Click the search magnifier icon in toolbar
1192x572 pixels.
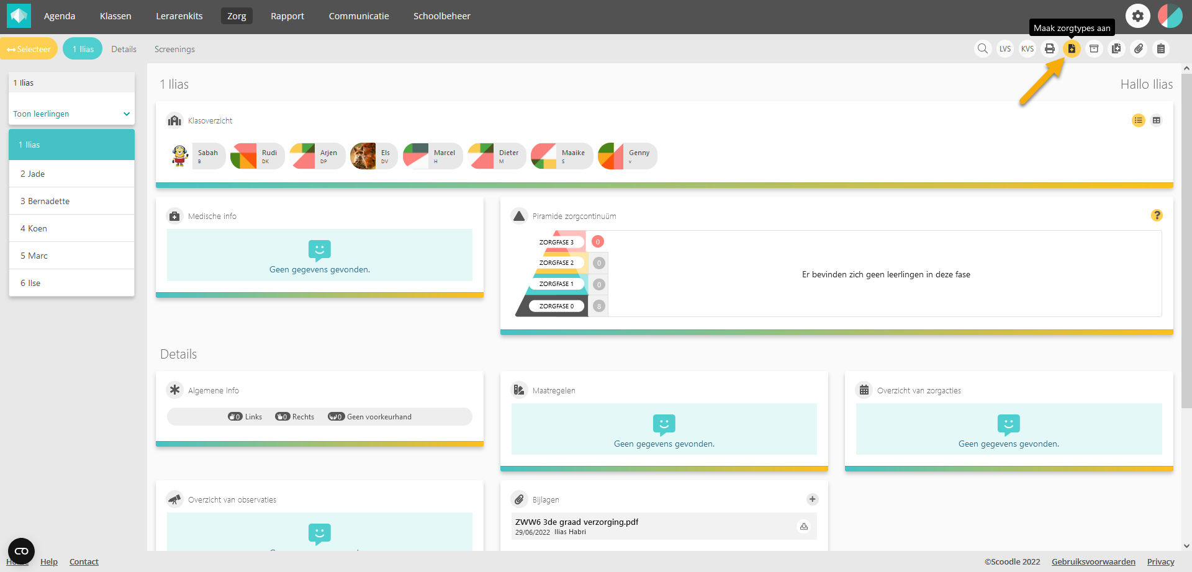pos(982,49)
